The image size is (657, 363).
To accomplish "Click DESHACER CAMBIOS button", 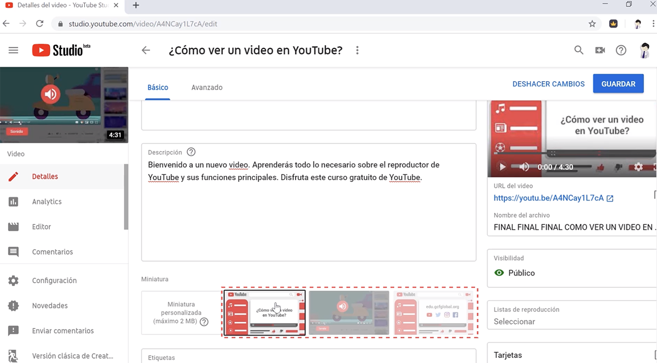I will point(549,84).
